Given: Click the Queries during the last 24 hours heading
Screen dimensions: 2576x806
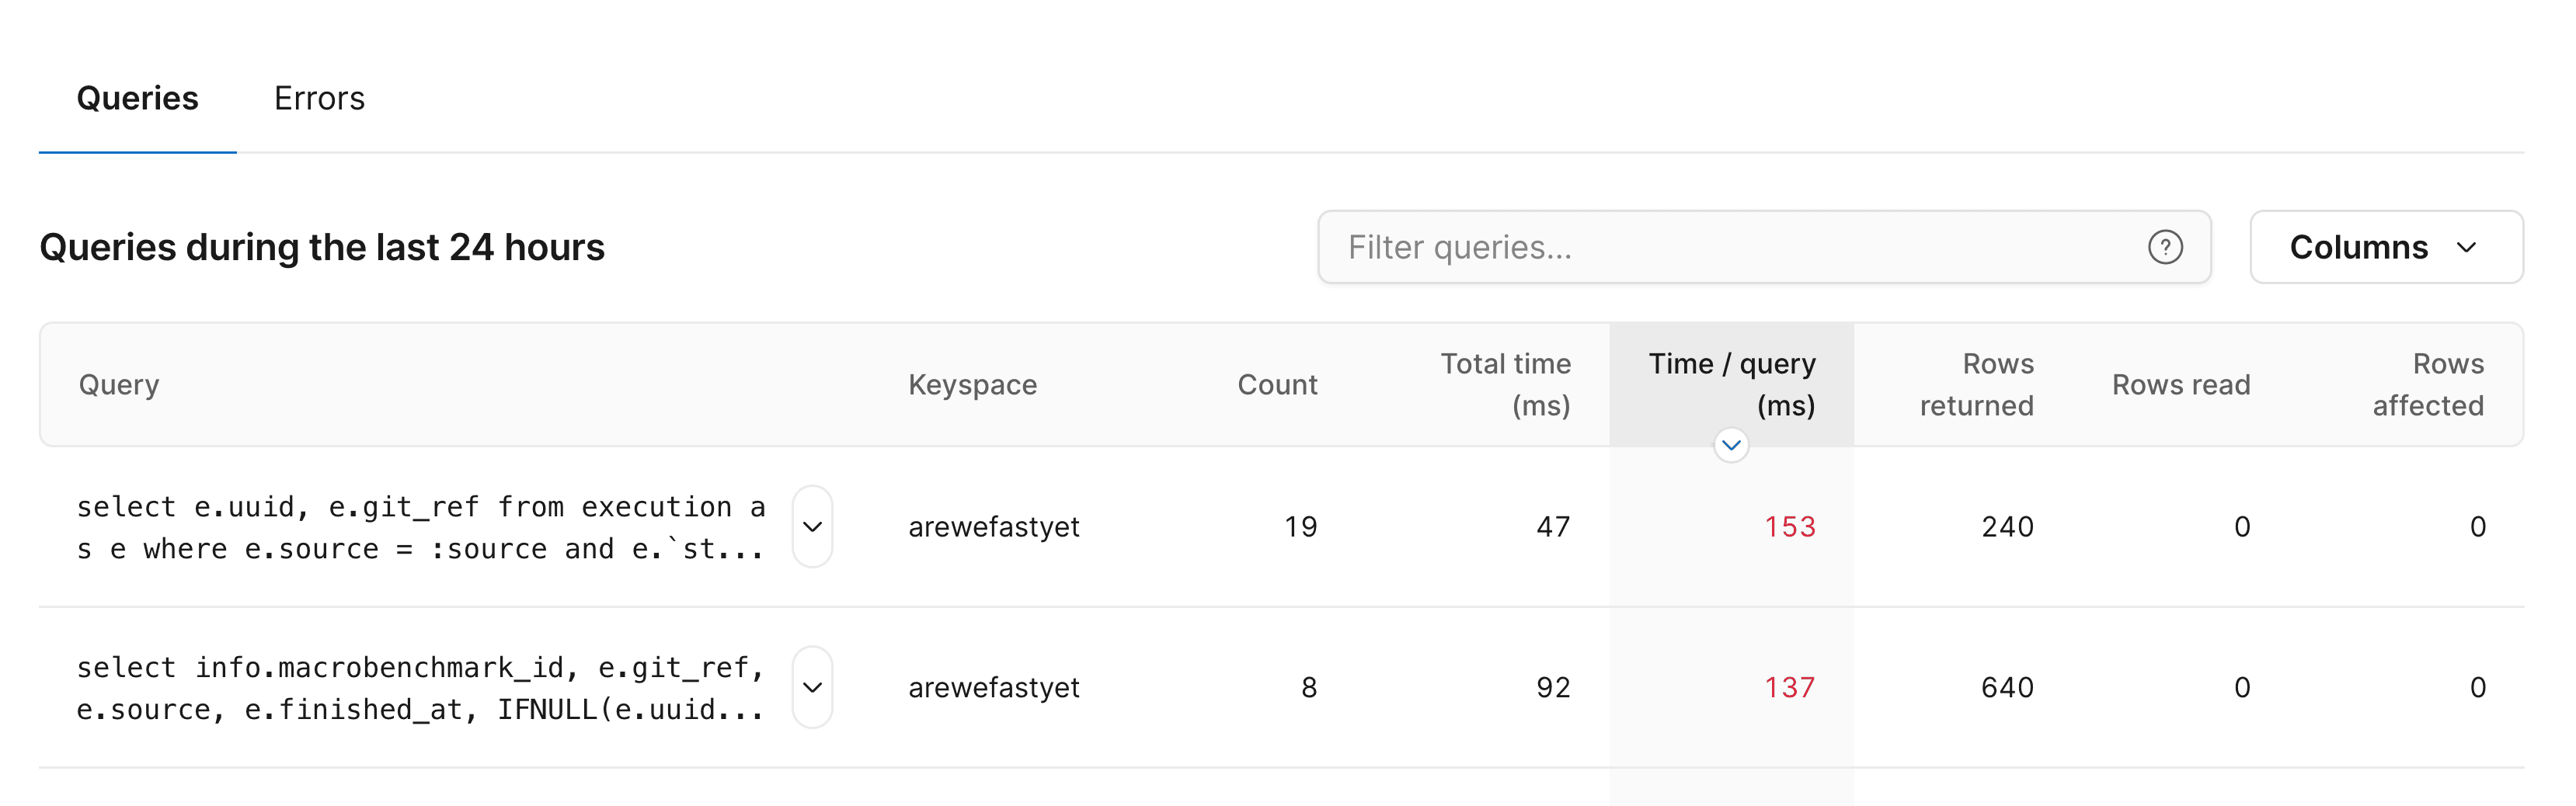Looking at the screenshot, I should click(x=321, y=247).
